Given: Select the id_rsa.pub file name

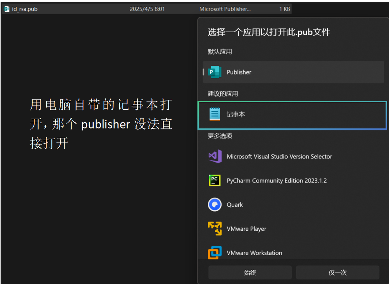Looking at the screenshot, I should (25, 9).
